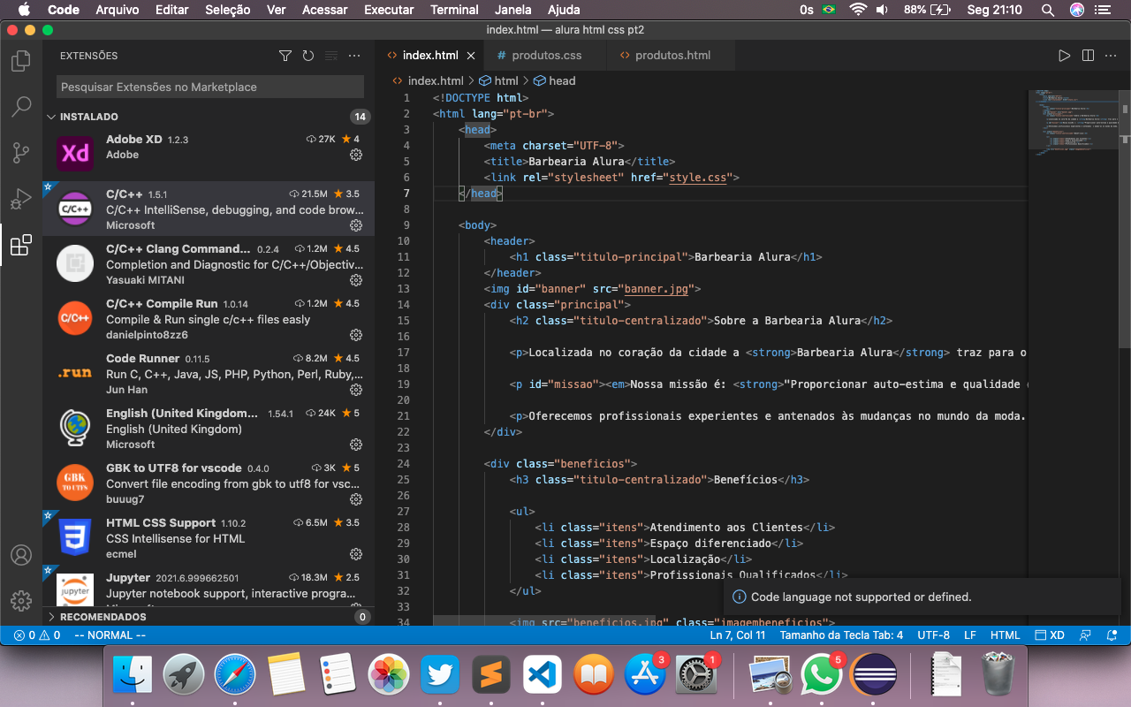This screenshot has width=1131, height=707.
Task: Select the Extensions view icon
Action: pyautogui.click(x=20, y=245)
